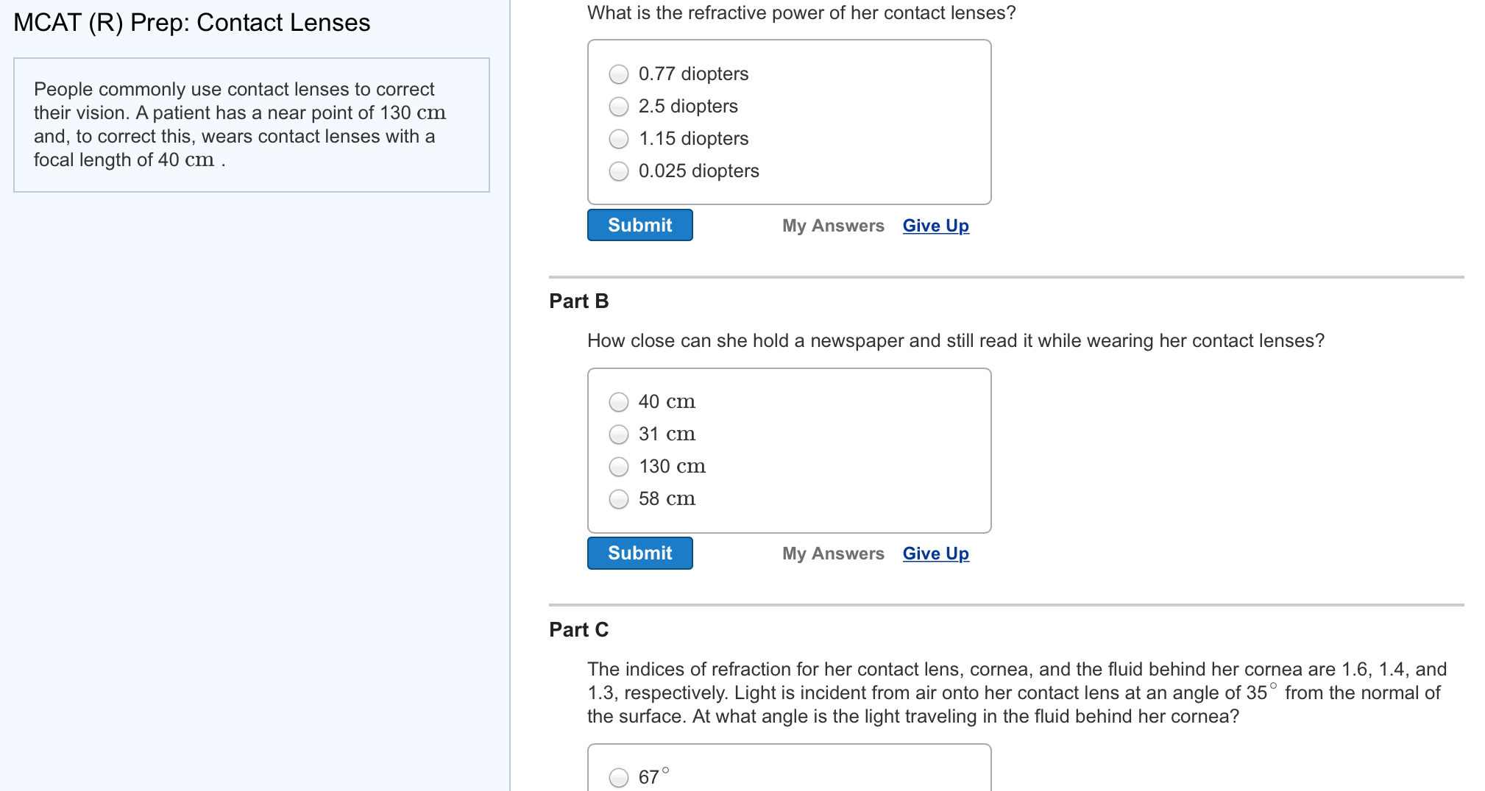Choose 1.15 diopters in Part A
This screenshot has width=1485, height=791.
(x=618, y=139)
